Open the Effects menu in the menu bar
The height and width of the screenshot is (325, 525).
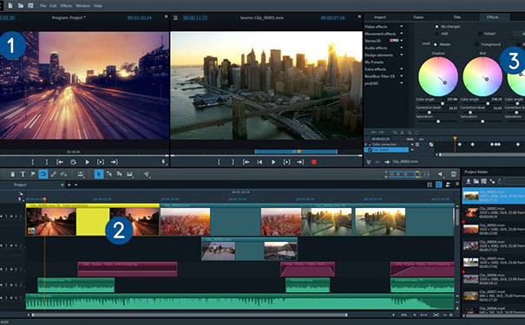(66, 6)
